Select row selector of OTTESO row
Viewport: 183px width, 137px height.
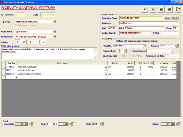click(4, 67)
